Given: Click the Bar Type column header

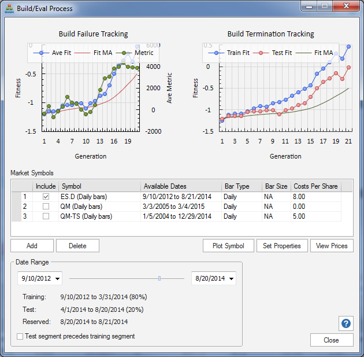Looking at the screenshot, I should coord(242,186).
